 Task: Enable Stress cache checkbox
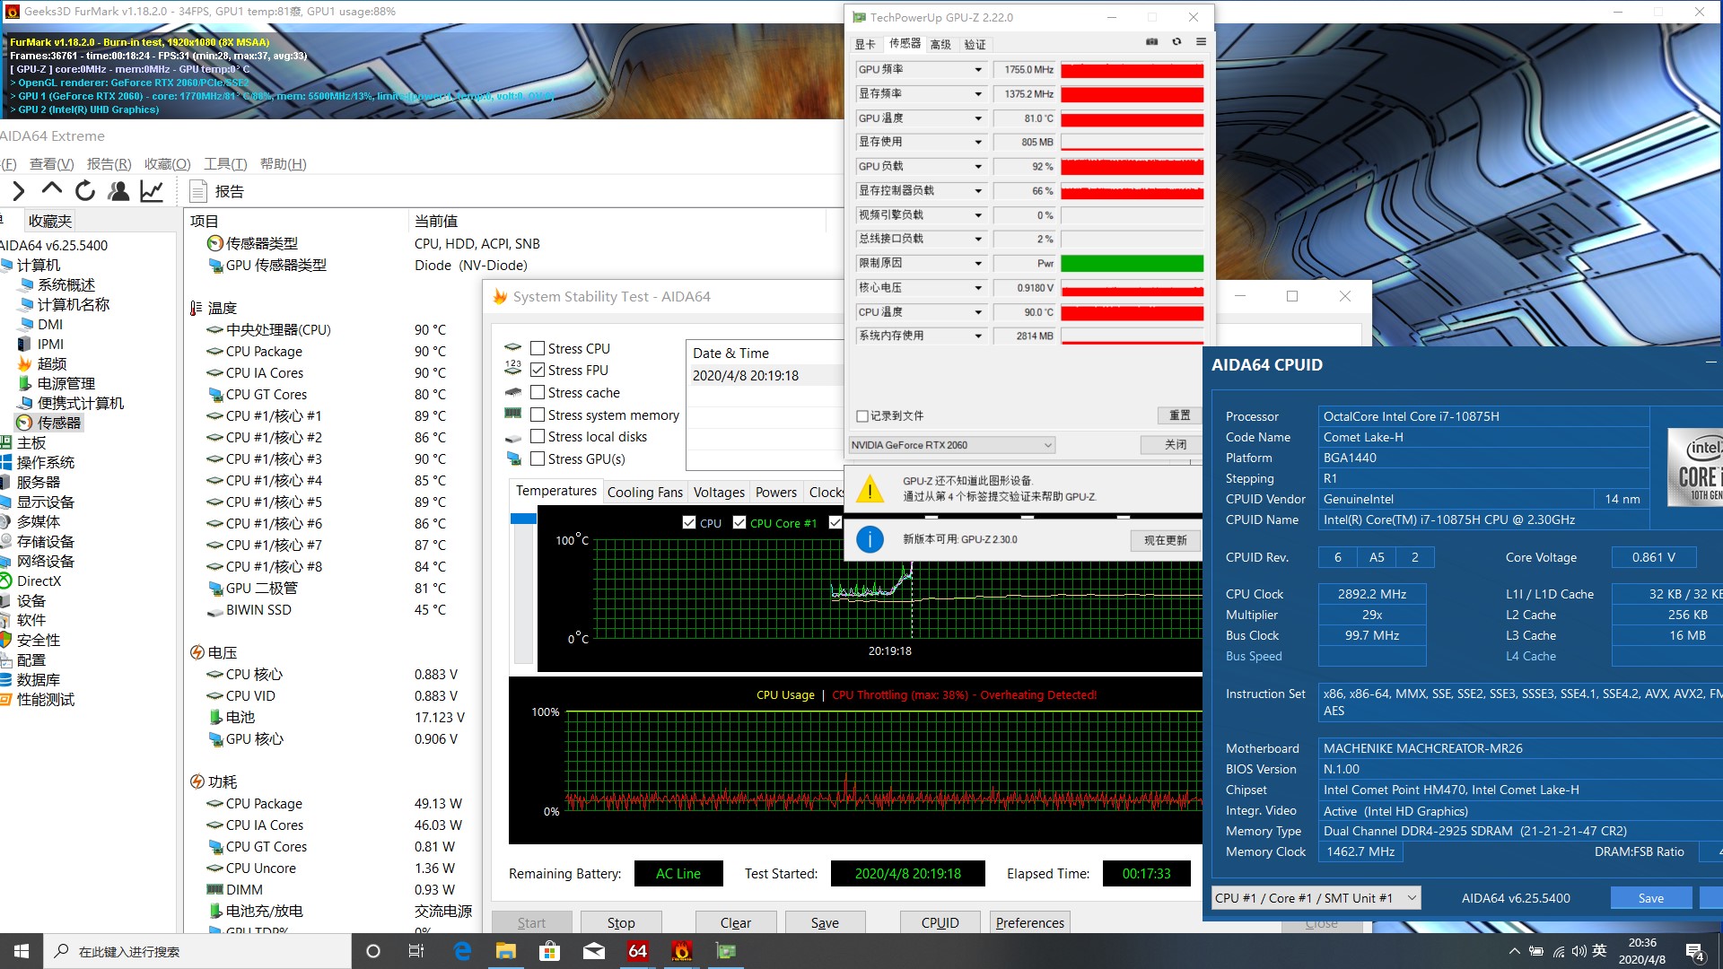coord(538,392)
